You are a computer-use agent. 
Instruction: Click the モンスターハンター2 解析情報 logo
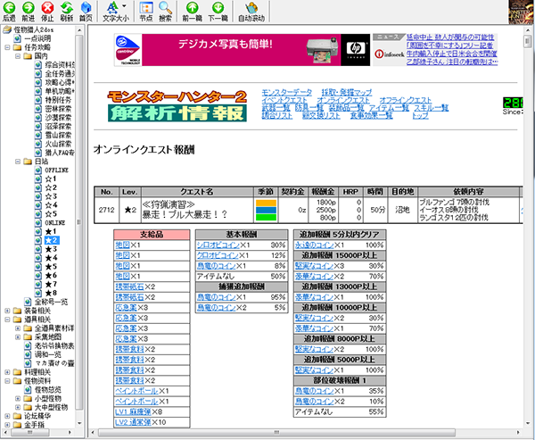(177, 106)
